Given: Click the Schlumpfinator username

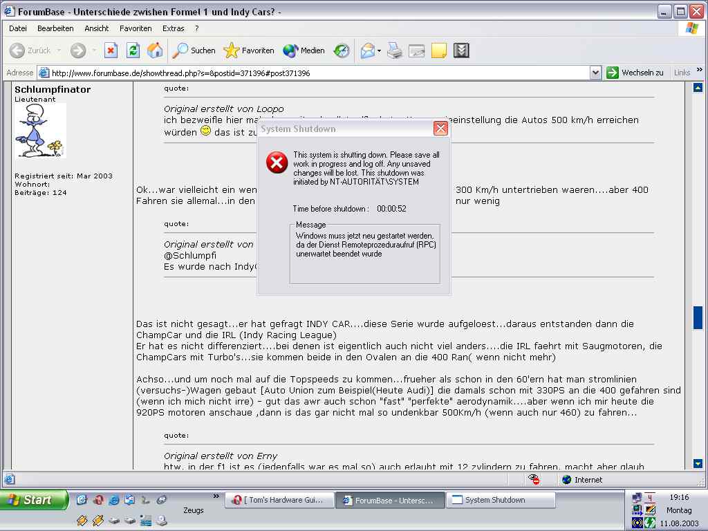Looking at the screenshot, I should [53, 89].
